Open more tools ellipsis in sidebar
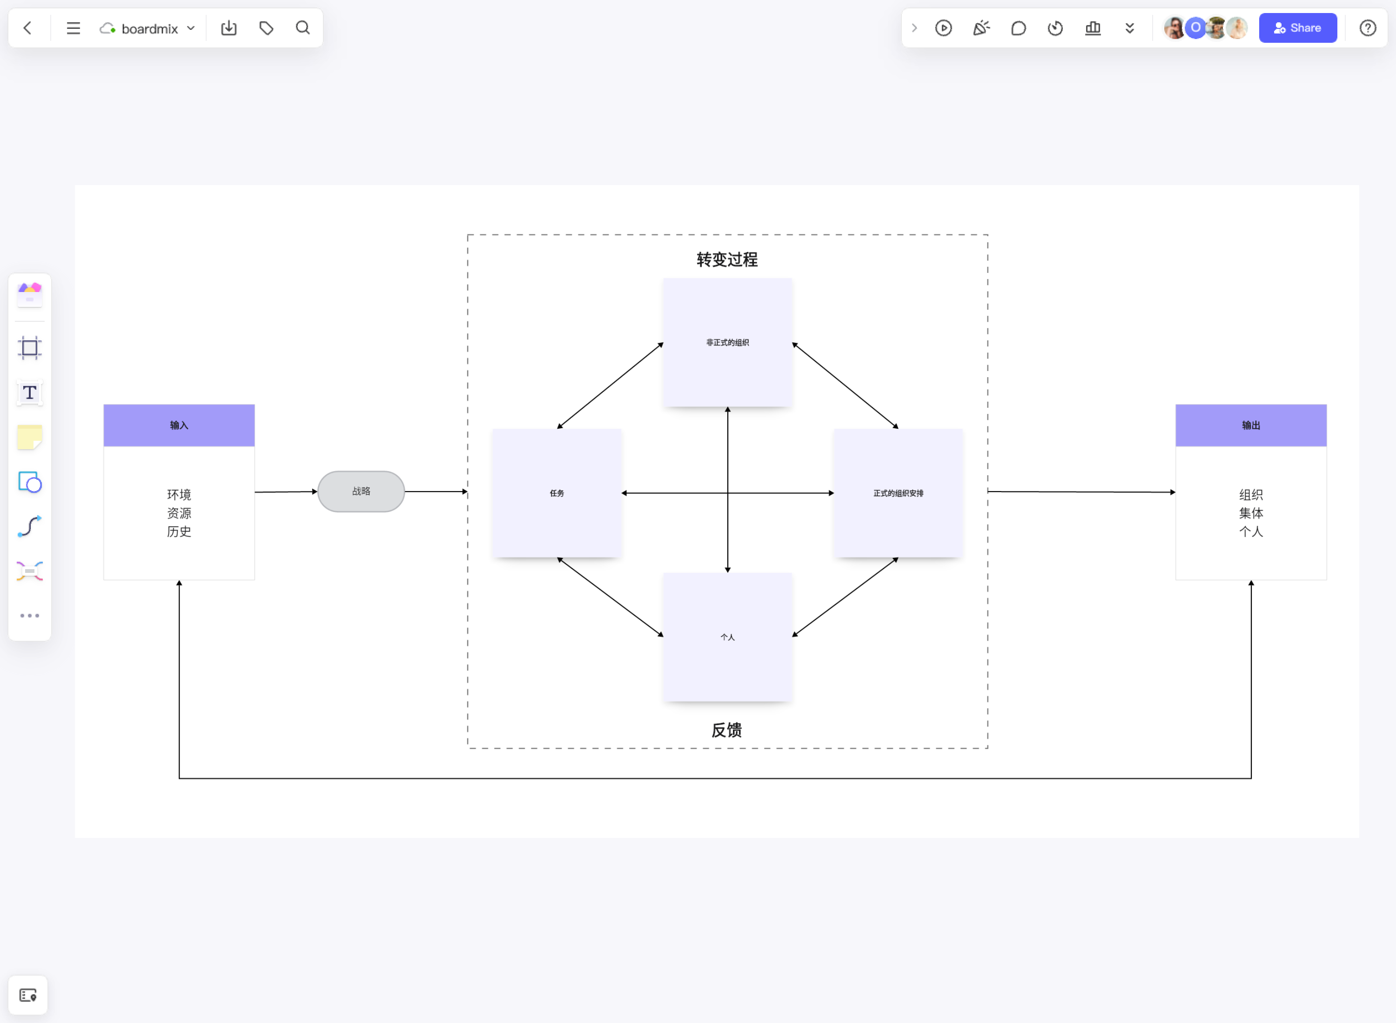 click(x=30, y=616)
